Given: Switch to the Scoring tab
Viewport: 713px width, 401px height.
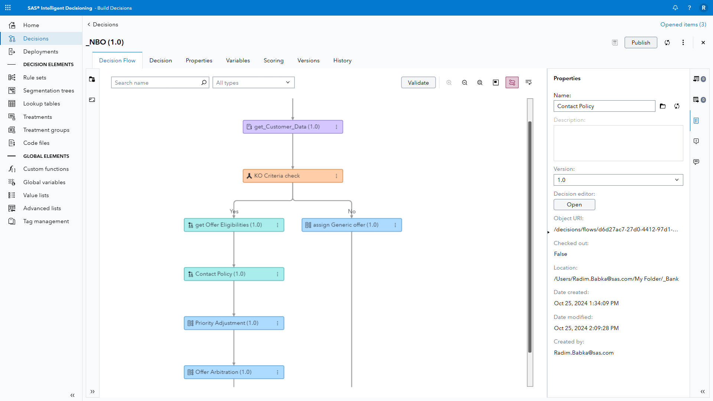Looking at the screenshot, I should click(274, 60).
